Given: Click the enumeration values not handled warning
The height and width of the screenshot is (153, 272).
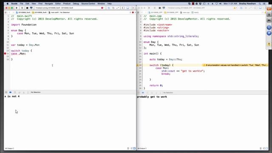Looking at the screenshot, I should tap(235, 65).
